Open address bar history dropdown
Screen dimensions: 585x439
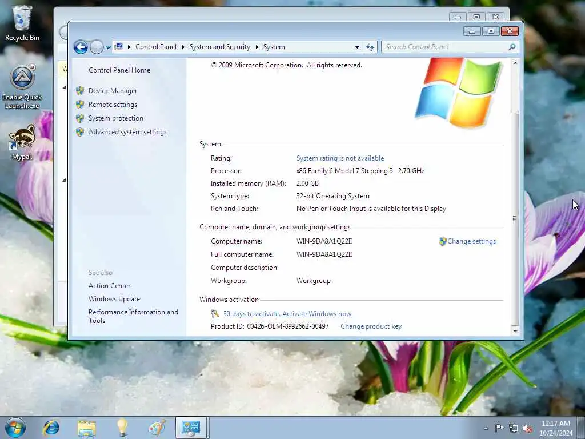tap(357, 47)
